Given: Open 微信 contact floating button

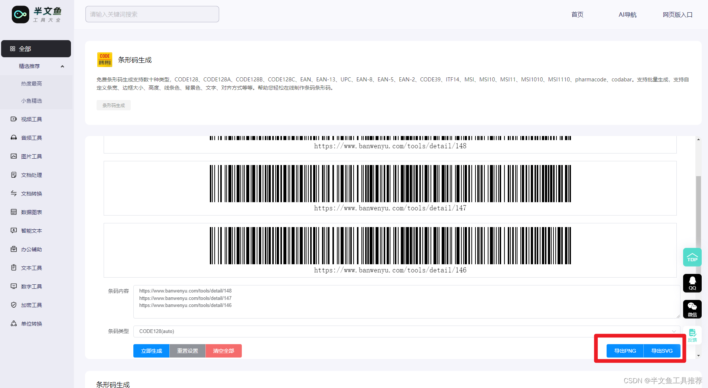Looking at the screenshot, I should (x=692, y=309).
